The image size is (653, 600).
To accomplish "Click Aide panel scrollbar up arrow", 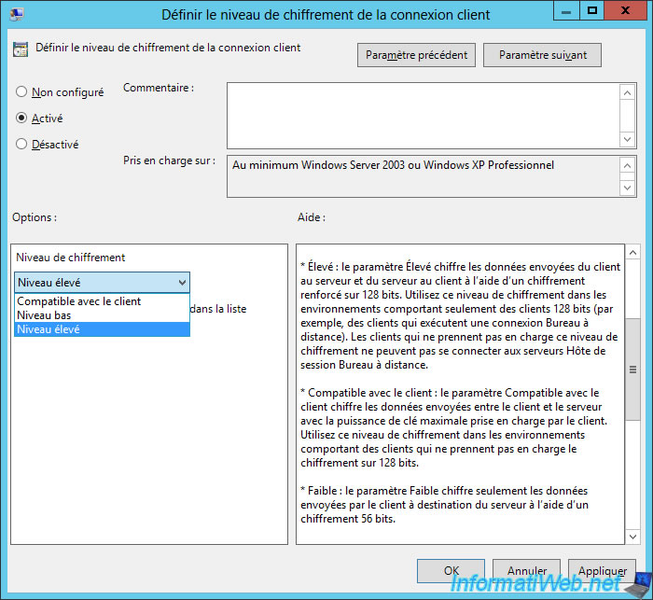I will 632,253.
